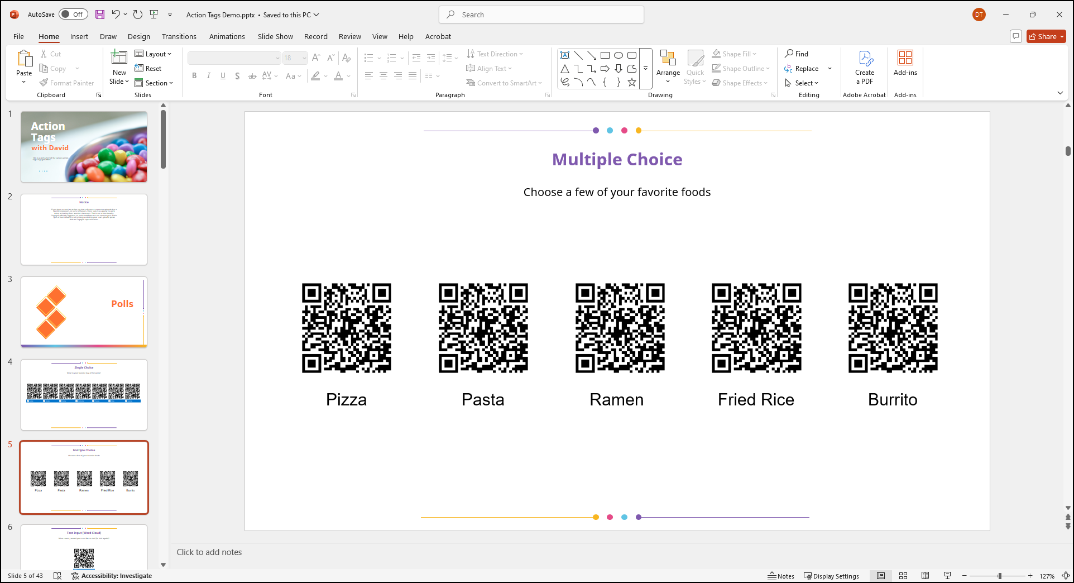Open the Arrange tool

(668, 66)
